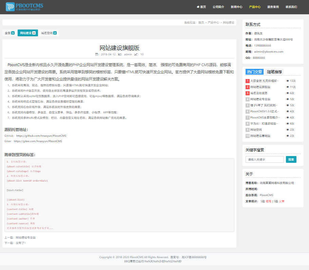Switch to the 热门文章 tab
The width and height of the screenshot is (309, 270).
click(254, 72)
